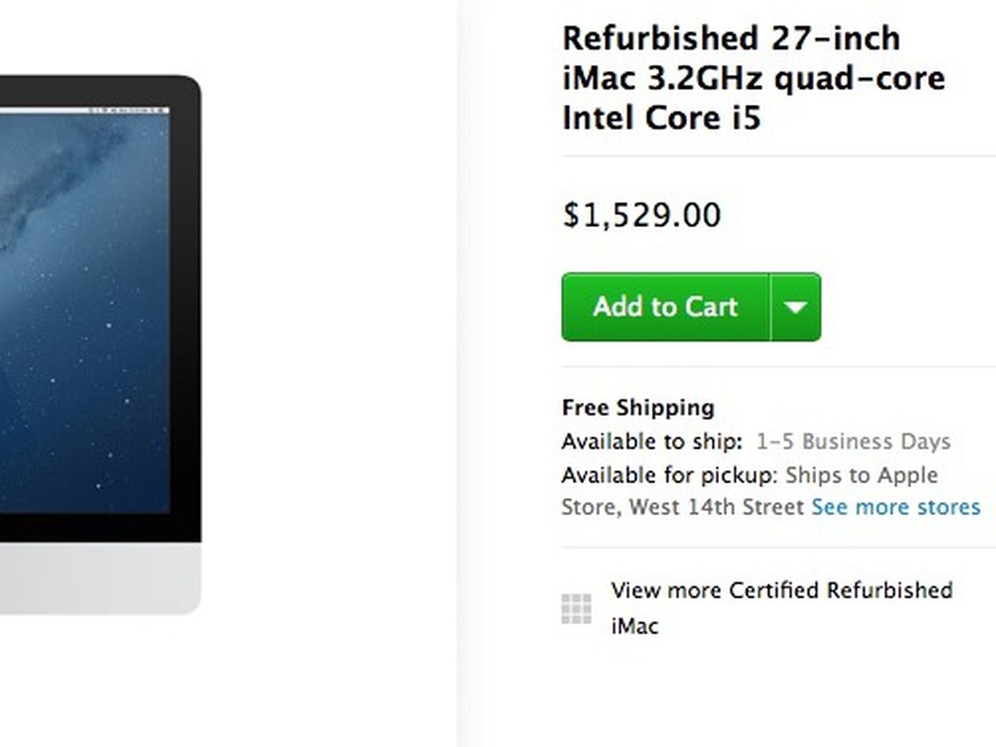Screen dimensions: 996x747
Task: Follow the View more Certified Refurbished link
Action: (781, 590)
